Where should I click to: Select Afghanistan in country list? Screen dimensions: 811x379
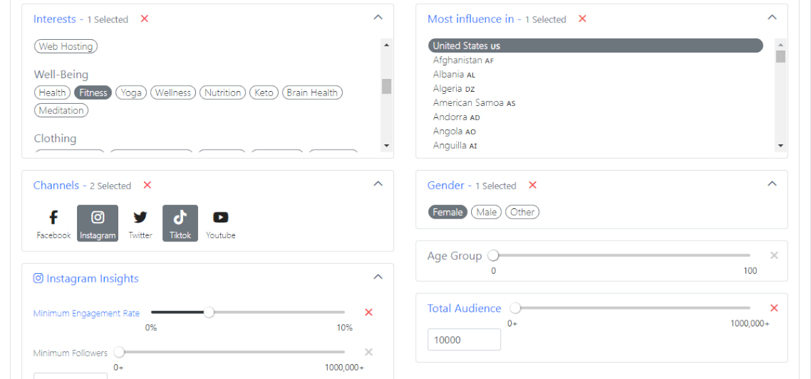tap(595, 60)
